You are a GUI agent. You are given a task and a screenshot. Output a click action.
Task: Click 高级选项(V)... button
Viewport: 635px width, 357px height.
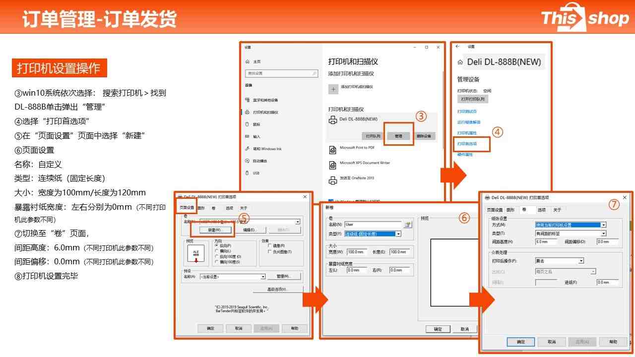[x=278, y=289]
